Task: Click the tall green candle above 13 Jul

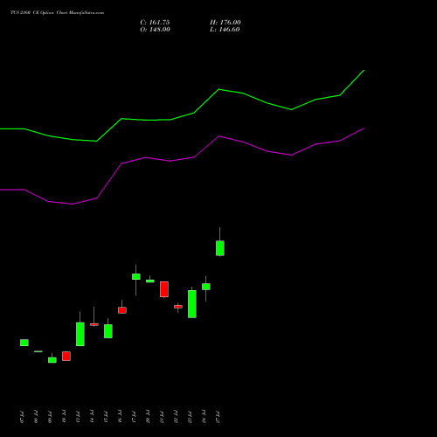Action: (x=80, y=334)
